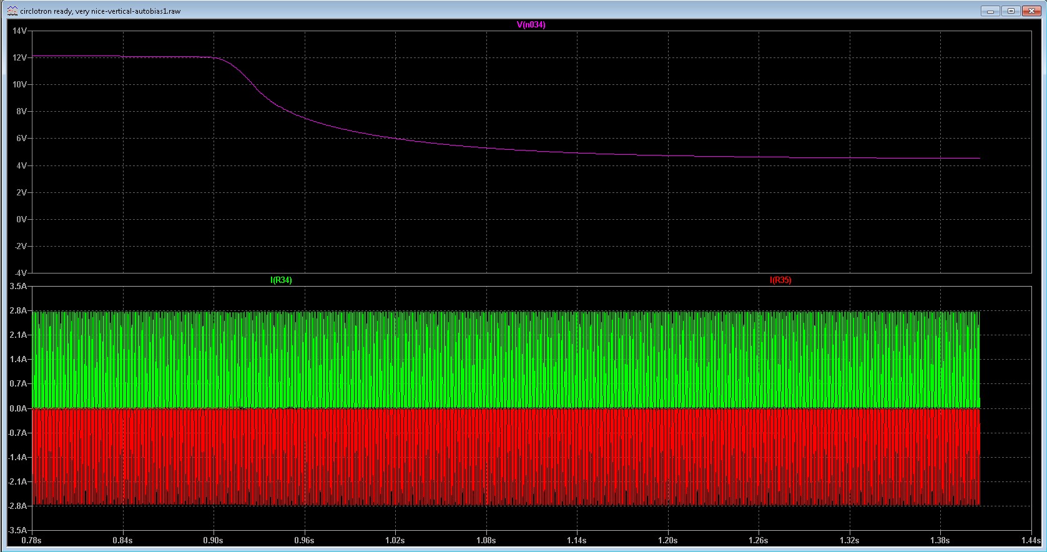
Task: Click the 2.1A current axis label
Action: [x=19, y=335]
